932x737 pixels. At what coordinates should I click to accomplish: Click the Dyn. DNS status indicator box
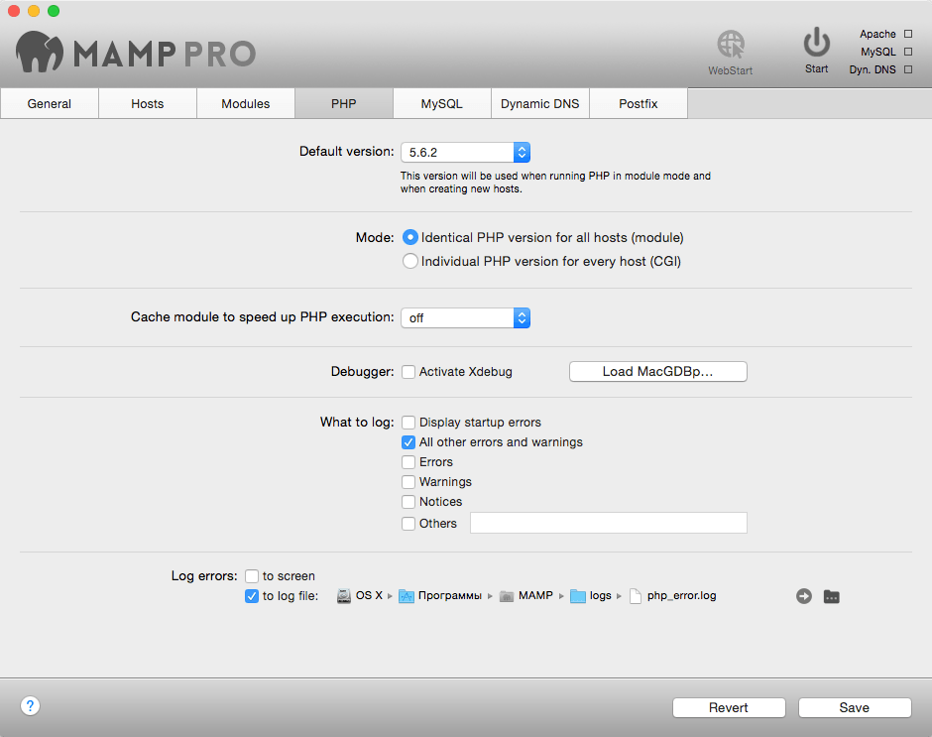(907, 69)
